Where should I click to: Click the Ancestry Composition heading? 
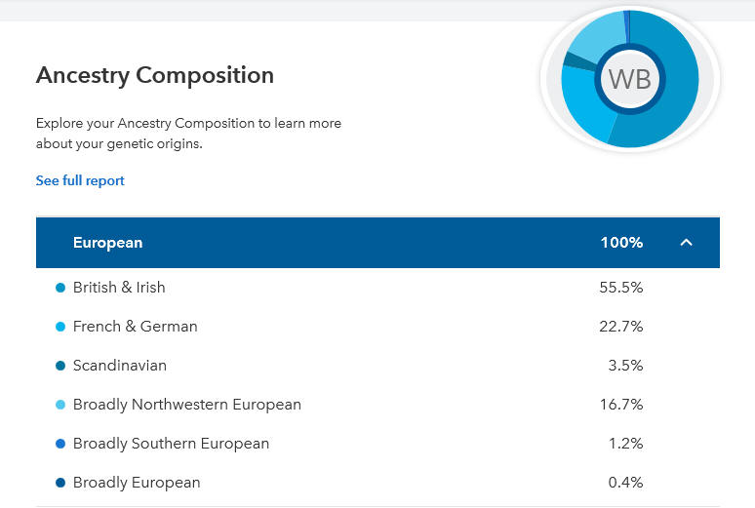pos(154,75)
